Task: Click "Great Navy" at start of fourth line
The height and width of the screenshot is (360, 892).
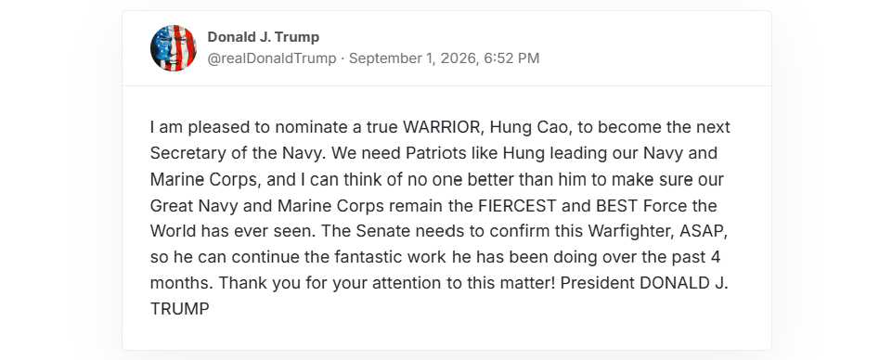Action: (195, 205)
